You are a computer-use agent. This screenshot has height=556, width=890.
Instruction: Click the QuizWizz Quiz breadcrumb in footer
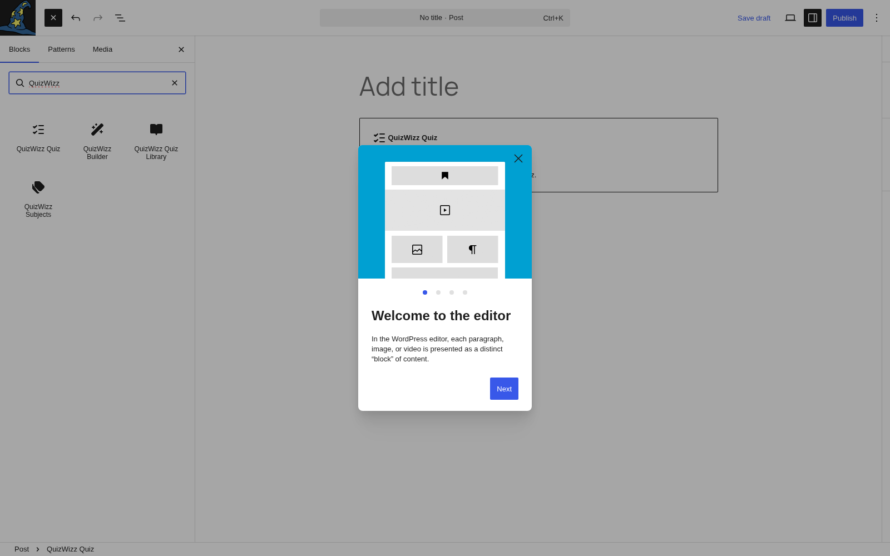click(x=70, y=549)
